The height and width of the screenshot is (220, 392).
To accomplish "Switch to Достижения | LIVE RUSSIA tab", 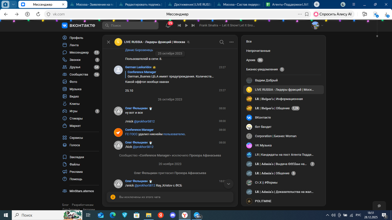I will pos(189,4).
